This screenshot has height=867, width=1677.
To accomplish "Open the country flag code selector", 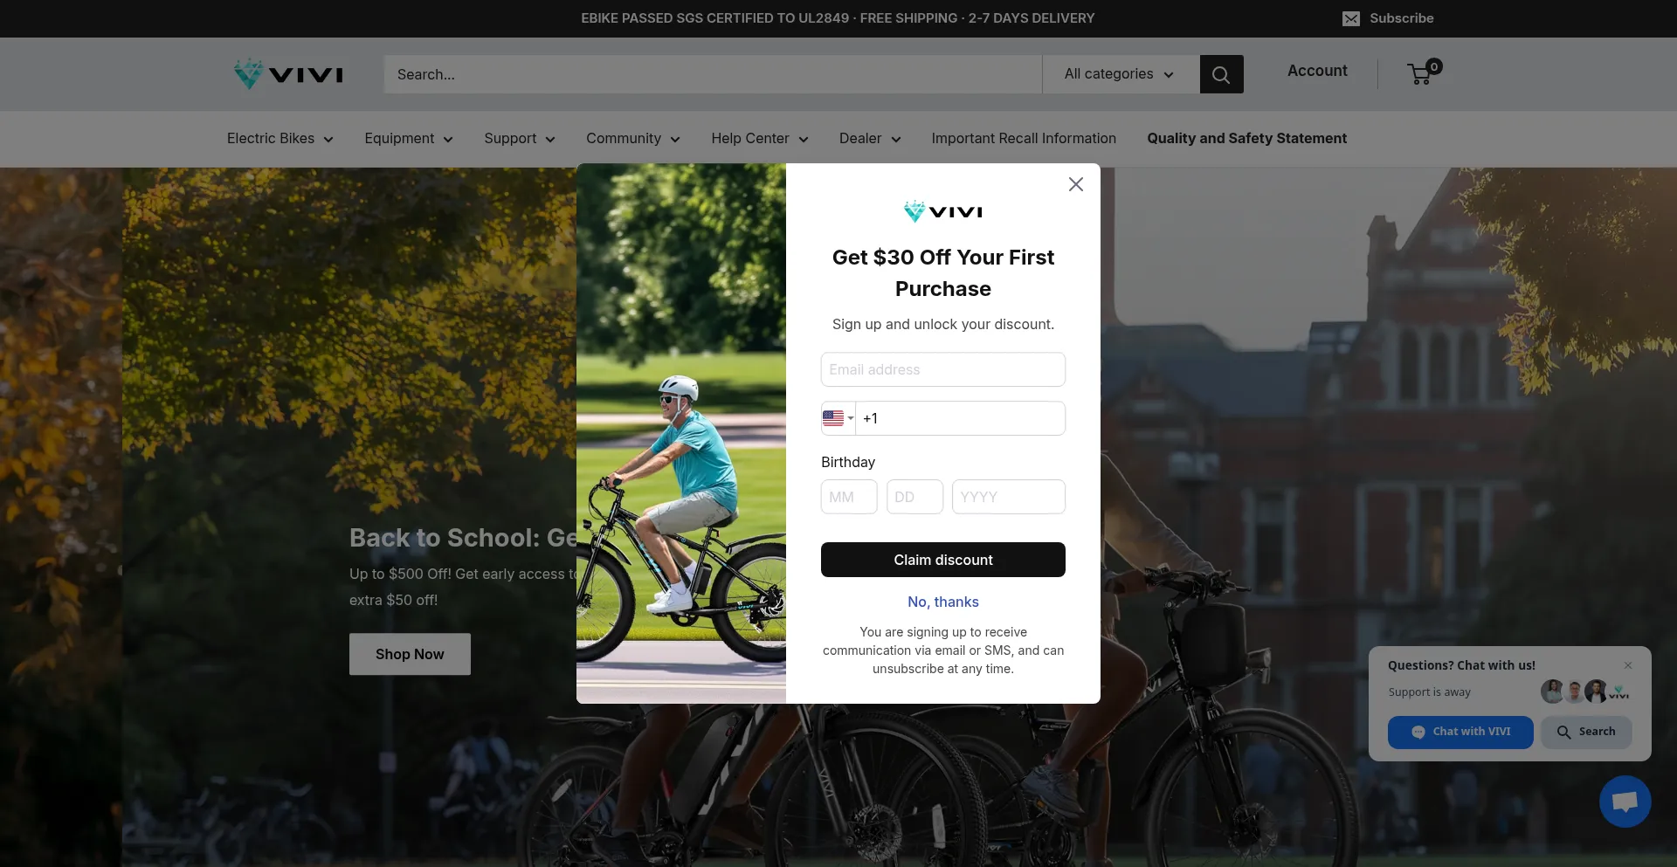I will [x=838, y=418].
